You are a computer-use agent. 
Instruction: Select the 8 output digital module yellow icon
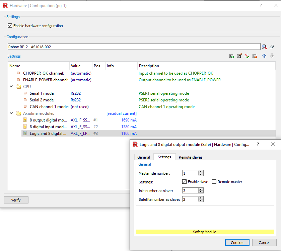(25, 120)
